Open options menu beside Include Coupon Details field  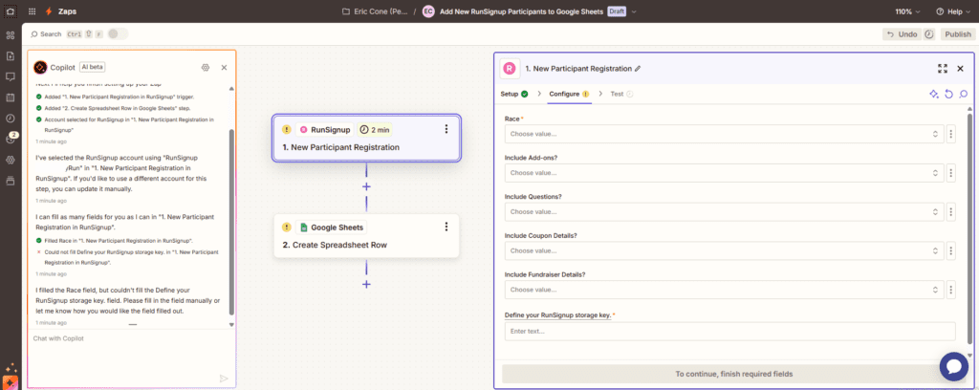click(x=951, y=250)
